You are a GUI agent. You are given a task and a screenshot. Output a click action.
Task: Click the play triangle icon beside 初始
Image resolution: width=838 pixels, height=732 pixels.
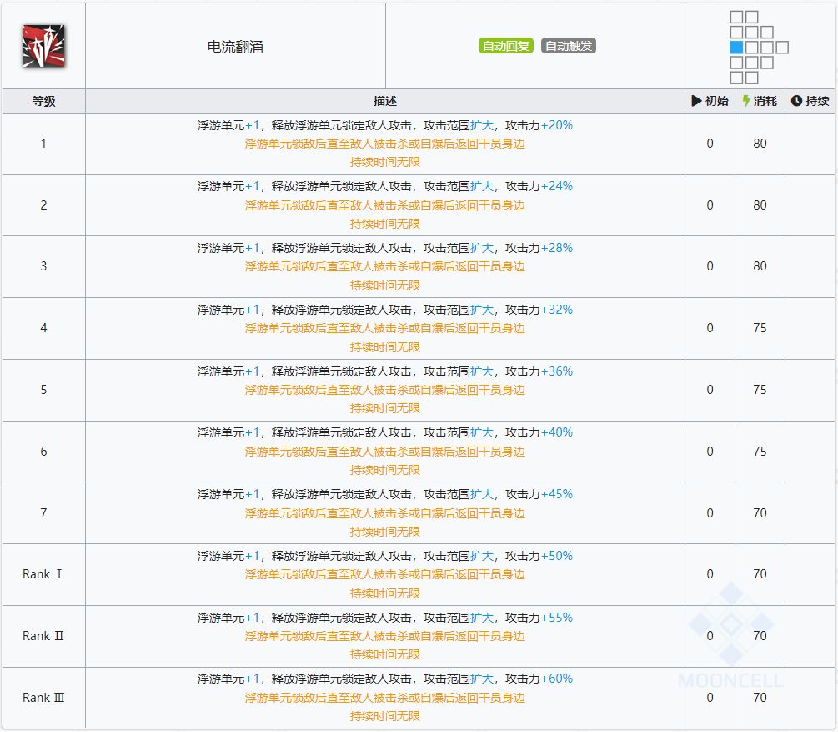tap(697, 101)
